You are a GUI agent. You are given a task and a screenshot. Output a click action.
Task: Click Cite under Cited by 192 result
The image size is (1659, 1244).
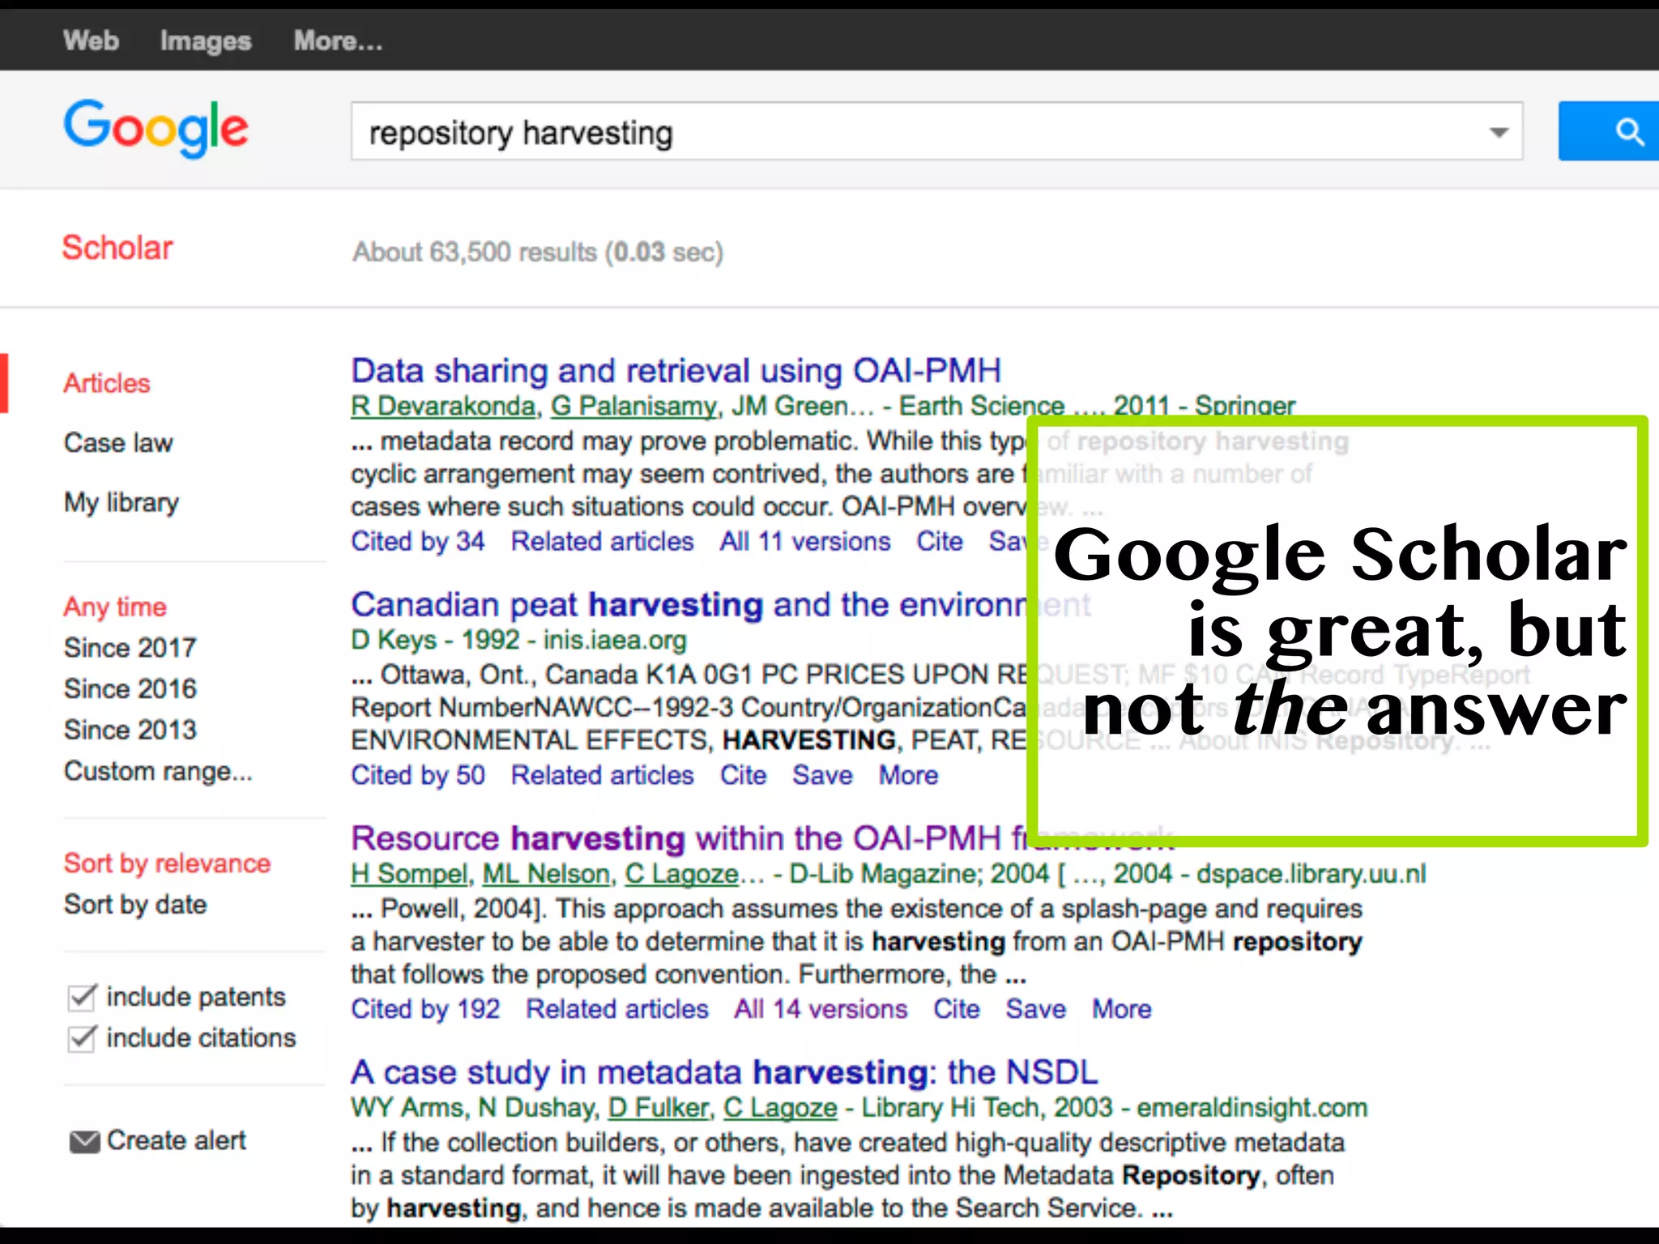tap(957, 1009)
